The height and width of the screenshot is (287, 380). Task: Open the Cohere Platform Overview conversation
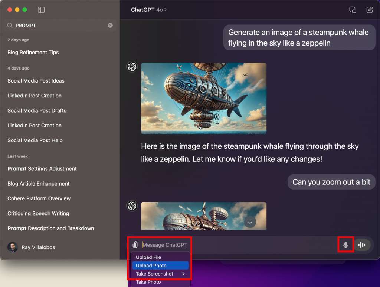pos(39,198)
